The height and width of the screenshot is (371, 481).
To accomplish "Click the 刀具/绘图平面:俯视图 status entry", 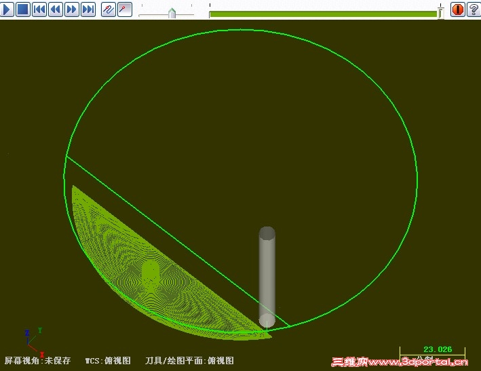I will click(189, 361).
